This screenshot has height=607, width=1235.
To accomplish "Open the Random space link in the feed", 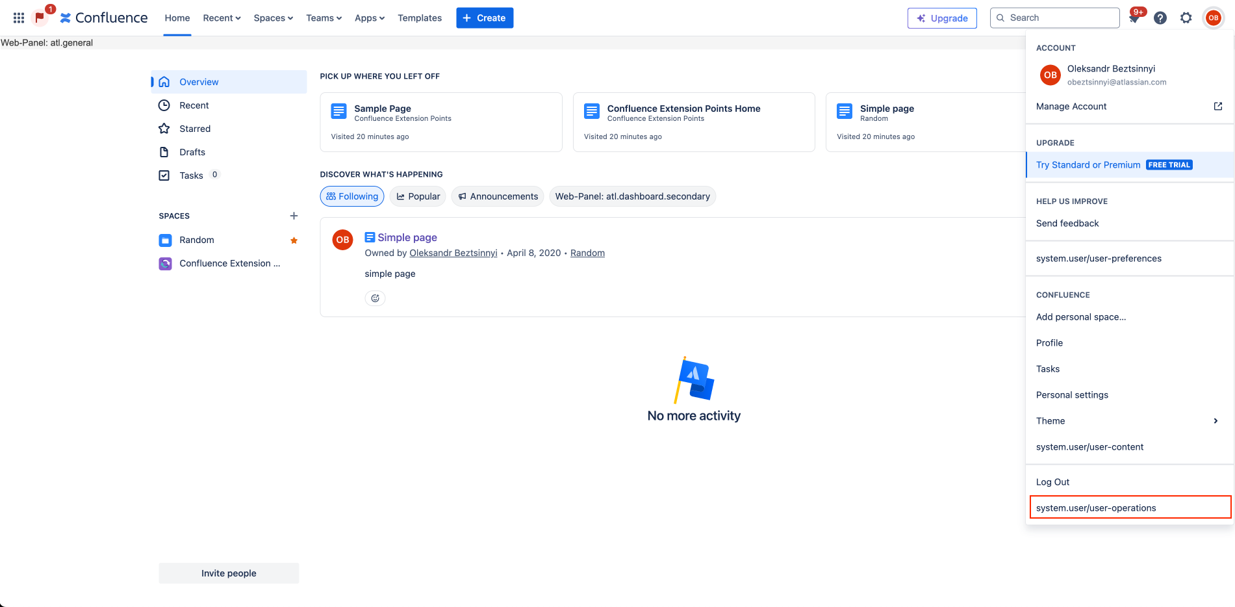I will pos(587,253).
